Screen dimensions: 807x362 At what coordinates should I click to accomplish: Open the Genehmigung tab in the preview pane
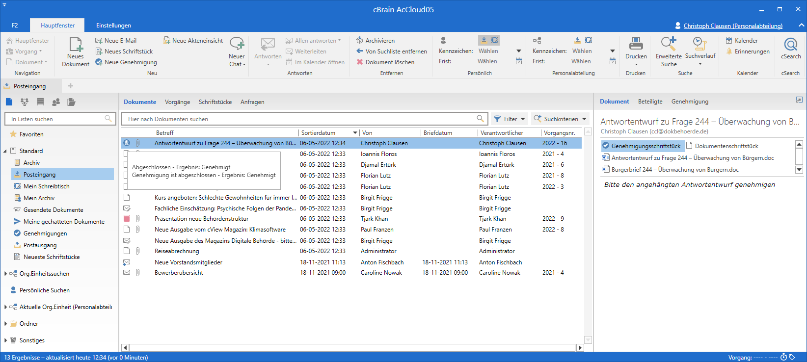tap(690, 102)
